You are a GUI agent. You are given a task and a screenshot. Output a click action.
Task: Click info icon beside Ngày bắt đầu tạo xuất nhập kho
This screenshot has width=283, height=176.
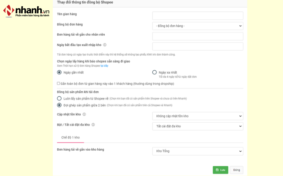point(105,45)
